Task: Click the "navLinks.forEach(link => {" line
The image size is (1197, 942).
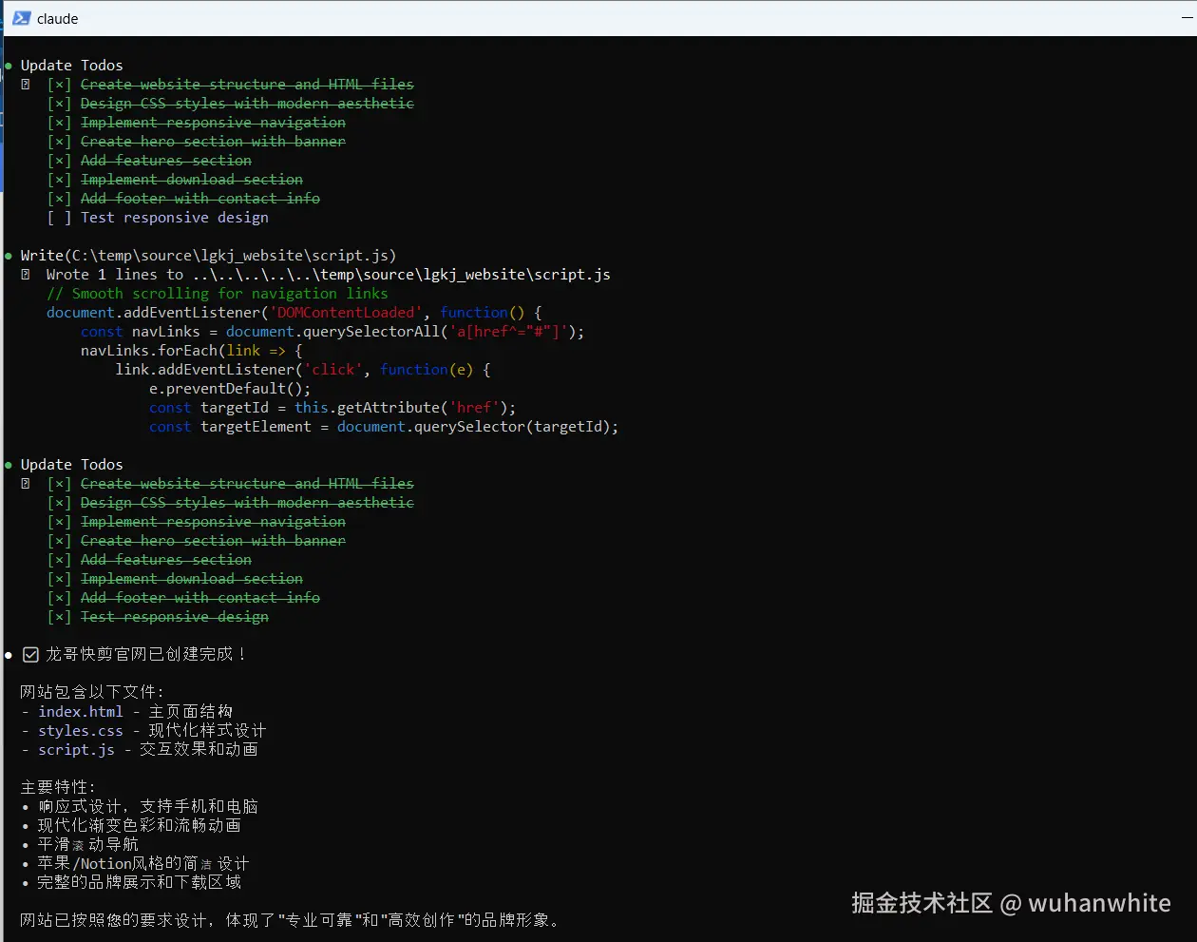Action: 191,351
